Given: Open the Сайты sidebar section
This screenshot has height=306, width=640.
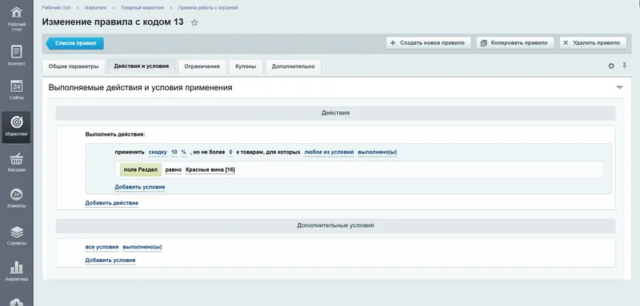Looking at the screenshot, I should tap(16, 90).
